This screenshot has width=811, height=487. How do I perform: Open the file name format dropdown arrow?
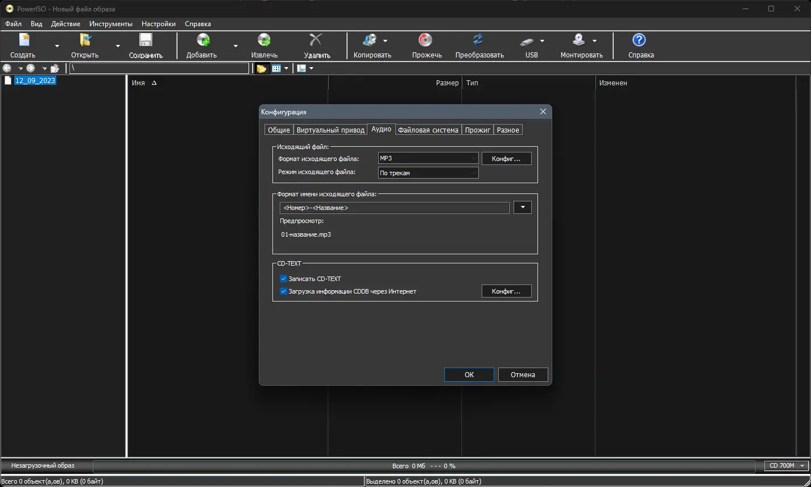523,208
